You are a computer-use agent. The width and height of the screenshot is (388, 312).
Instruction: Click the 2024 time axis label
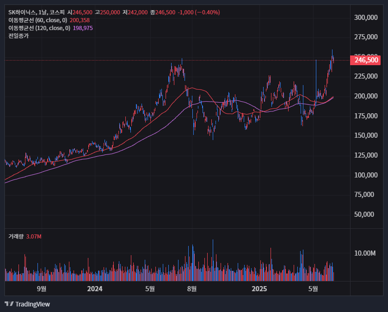[95, 289]
